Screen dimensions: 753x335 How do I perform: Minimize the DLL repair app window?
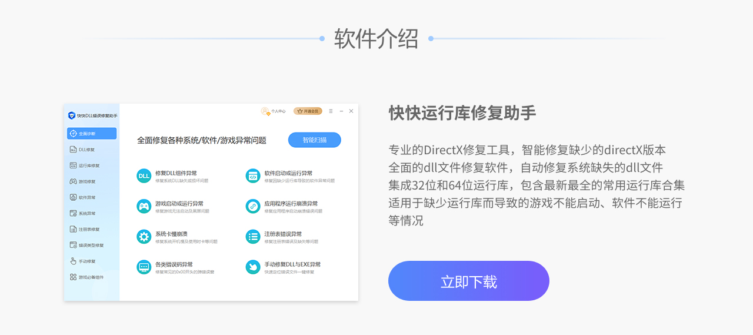[x=341, y=111]
